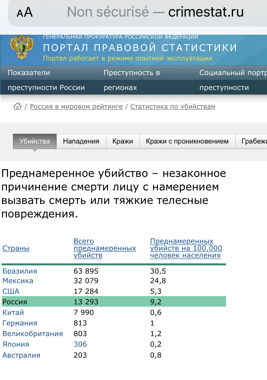Click the Prosecutor General emblem logo
Viewport: 267px width, 380px height.
22,47
